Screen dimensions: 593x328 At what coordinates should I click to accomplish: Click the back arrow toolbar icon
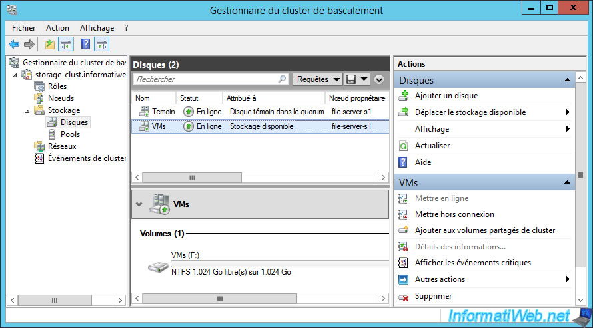[14, 45]
